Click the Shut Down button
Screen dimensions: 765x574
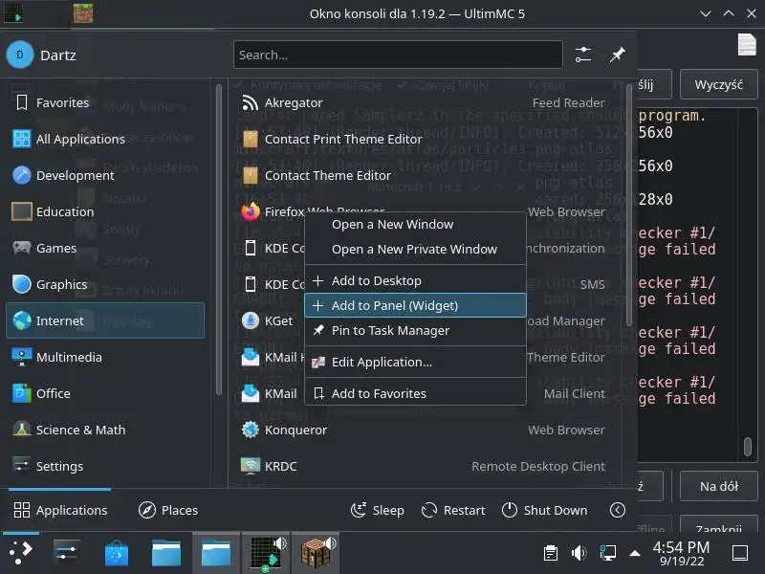544,510
